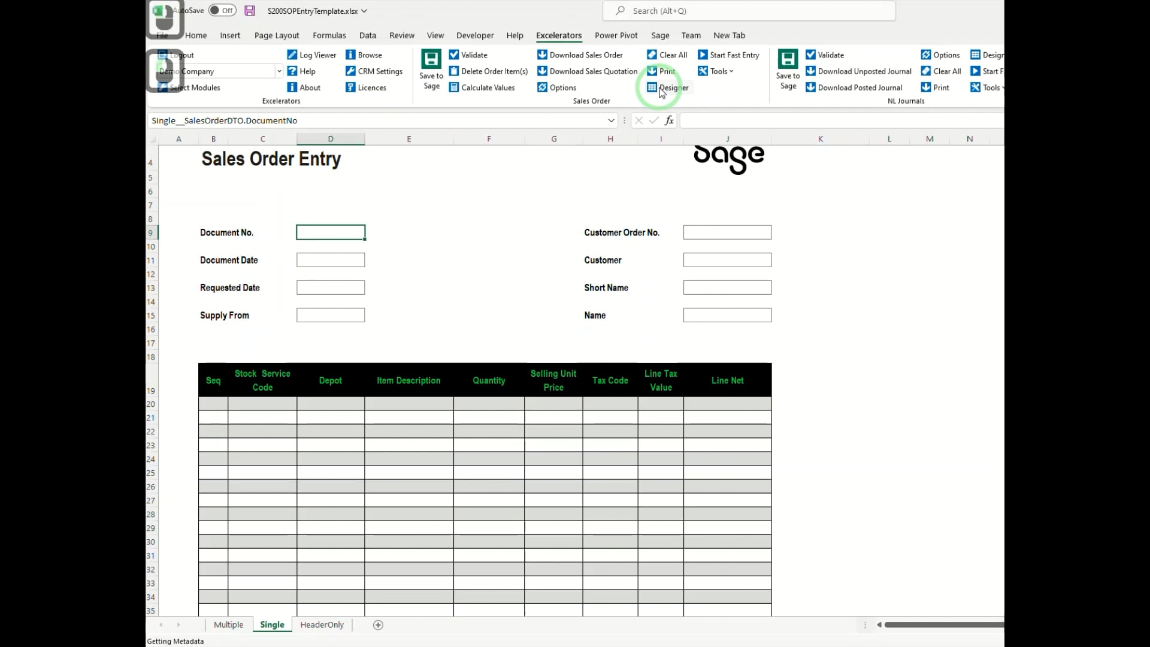
Task: Click the select all corner button
Action: tap(153, 139)
